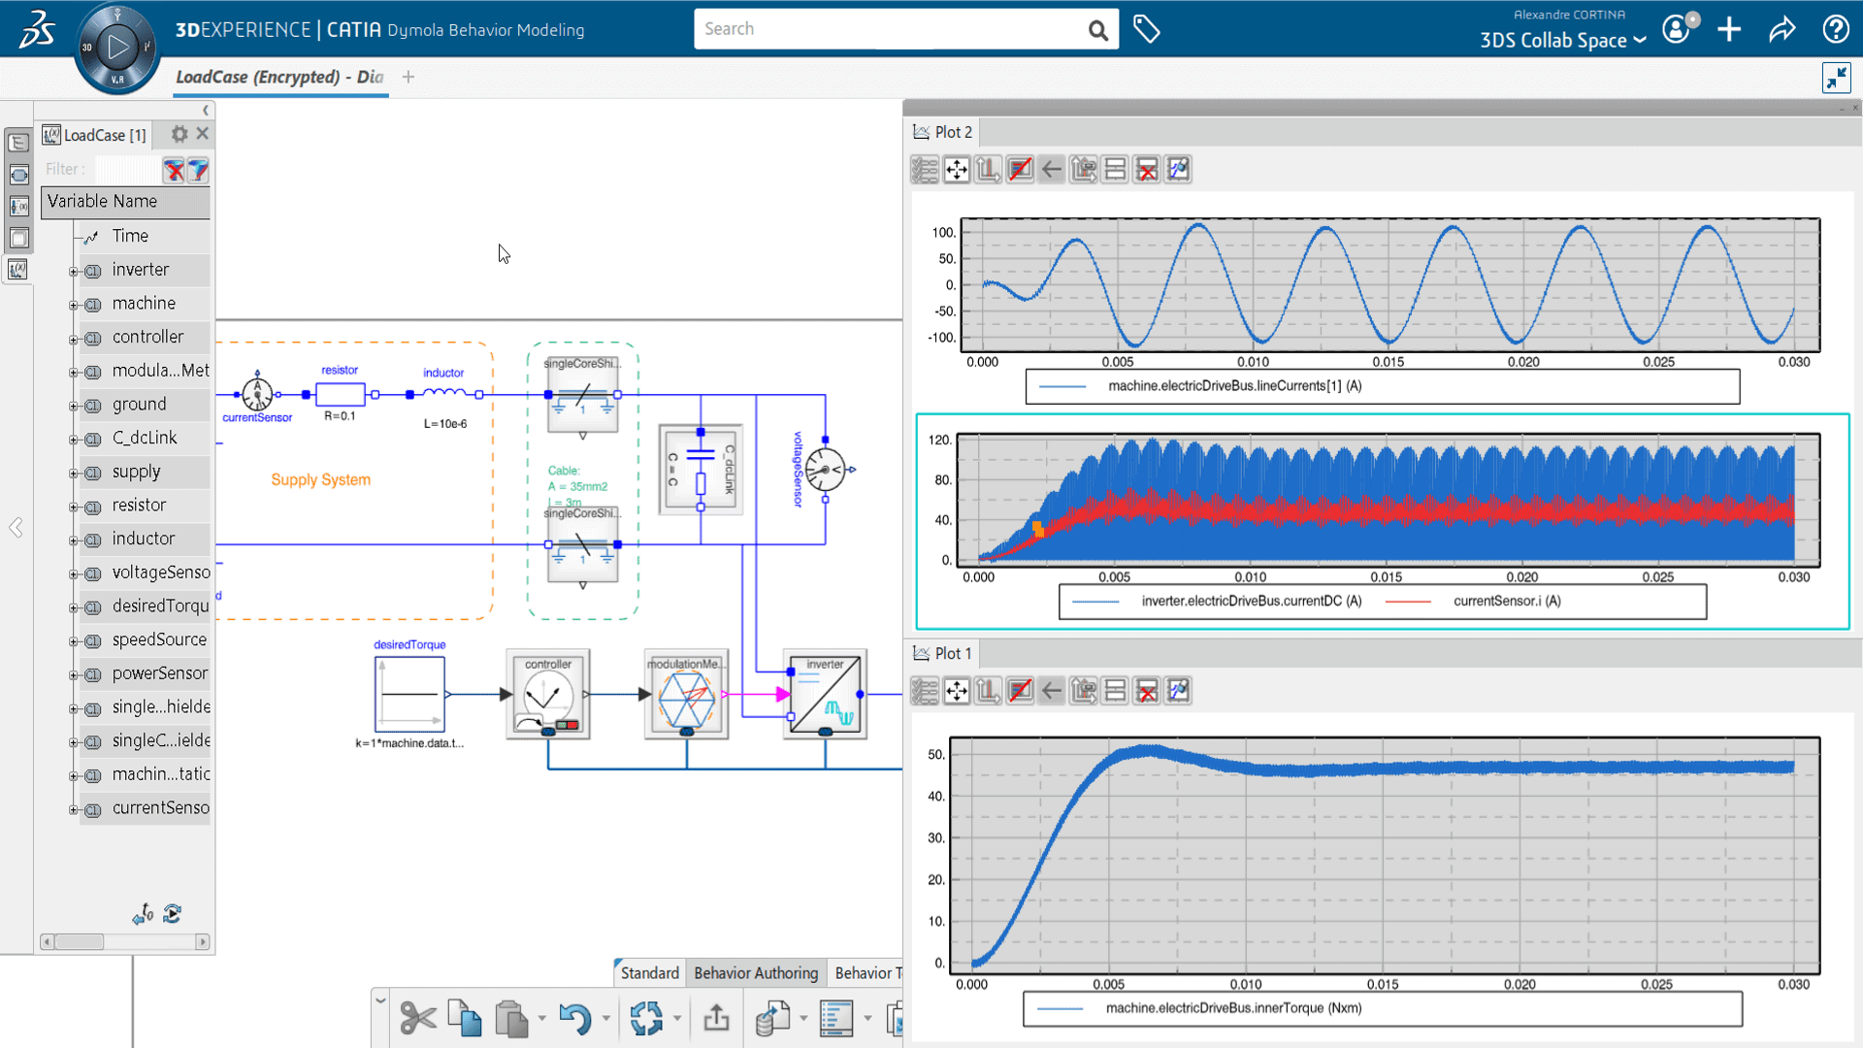Enable the data cursor tool in Plot 1

[1177, 691]
